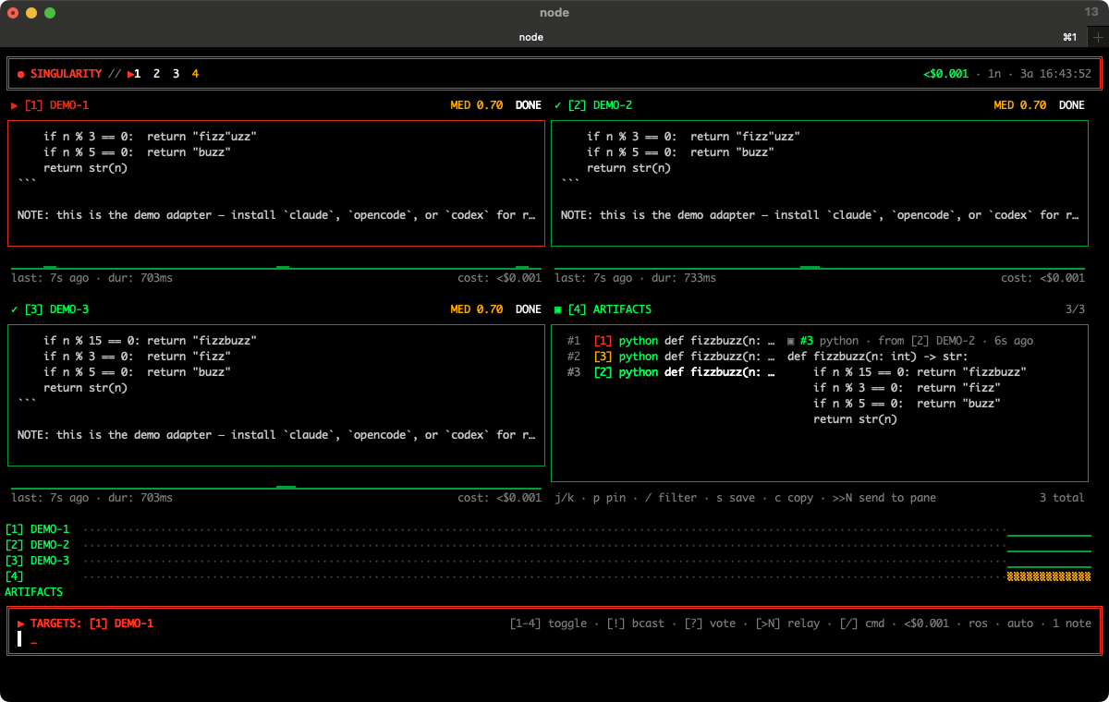
Task: Click the 's save' shortcut hint
Action: pyautogui.click(x=736, y=498)
